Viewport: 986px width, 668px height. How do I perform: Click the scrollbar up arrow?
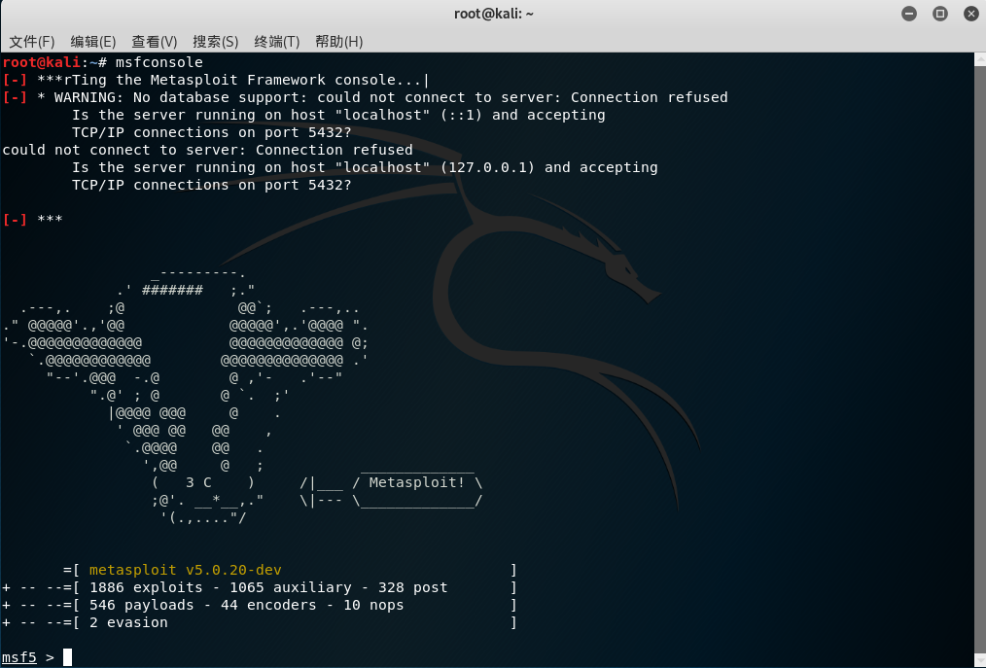pos(980,59)
